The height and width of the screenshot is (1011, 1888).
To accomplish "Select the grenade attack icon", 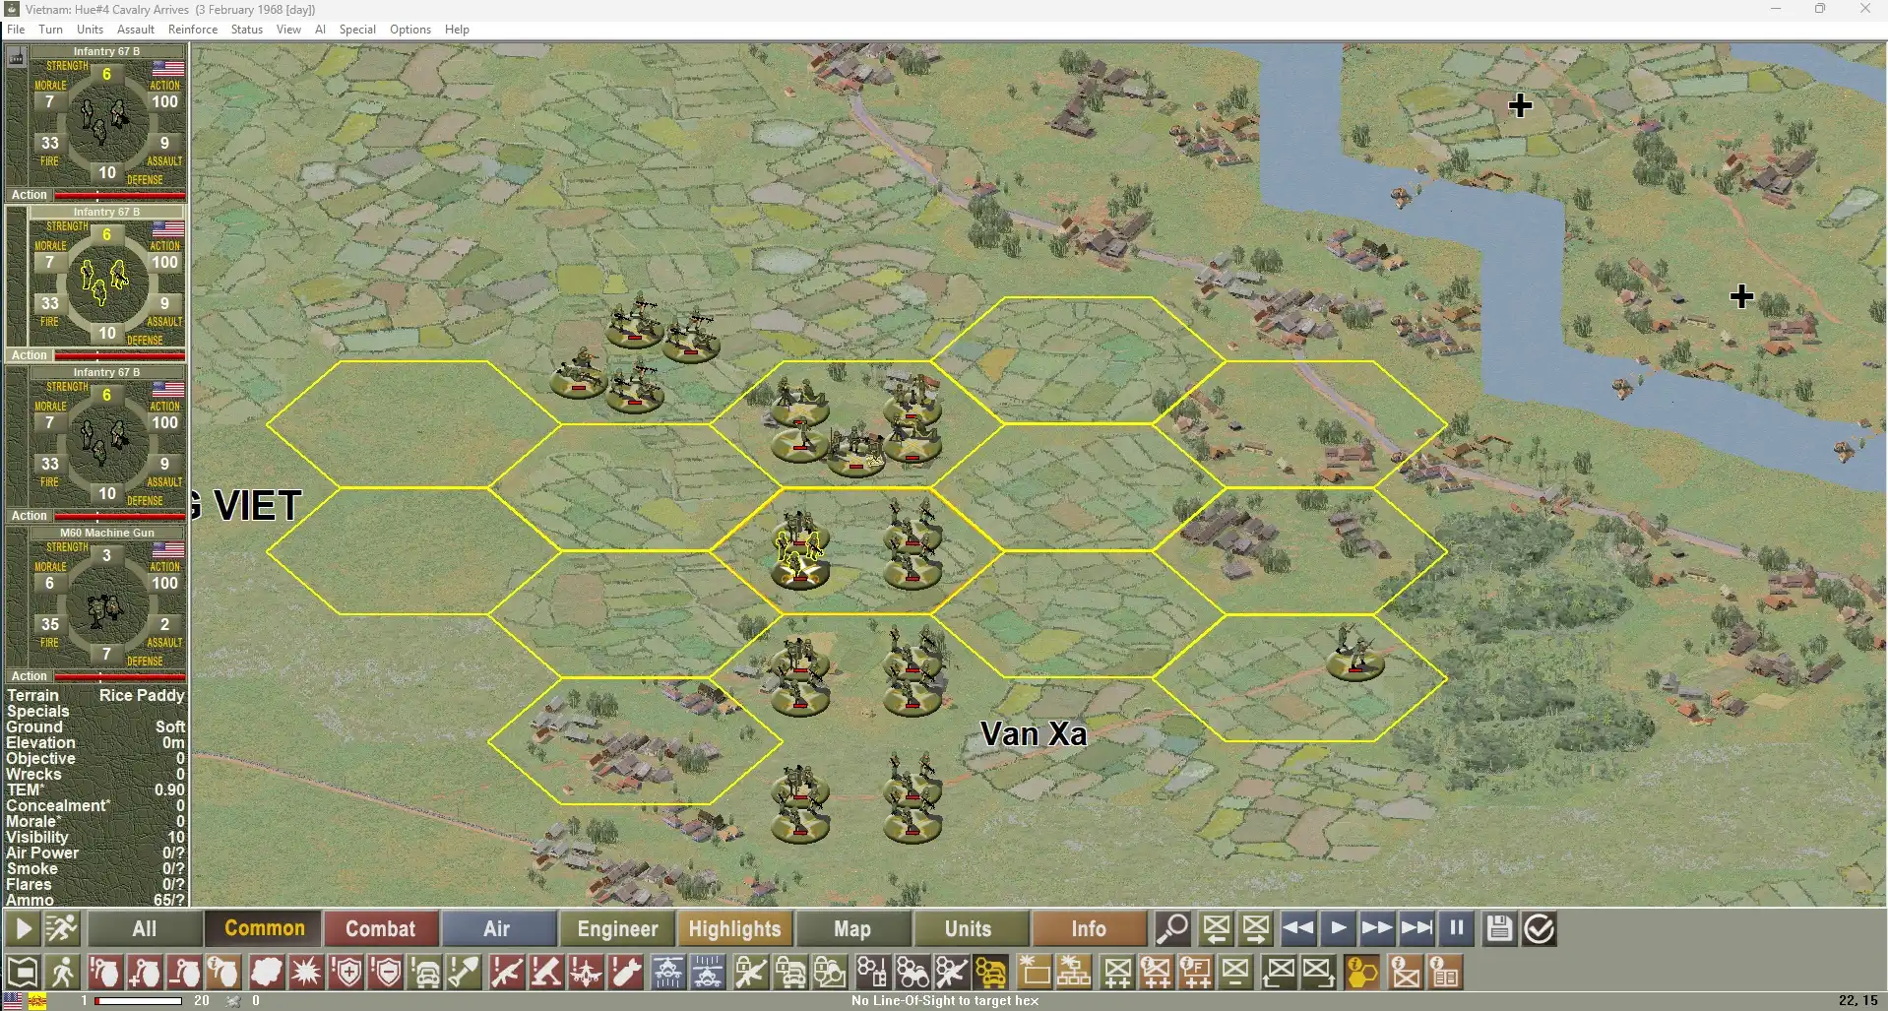I will point(104,972).
